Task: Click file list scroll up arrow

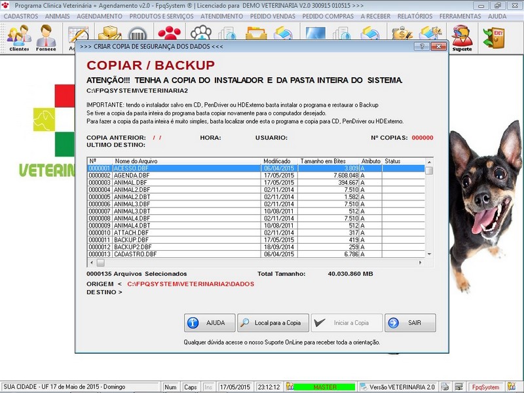Action: point(429,162)
